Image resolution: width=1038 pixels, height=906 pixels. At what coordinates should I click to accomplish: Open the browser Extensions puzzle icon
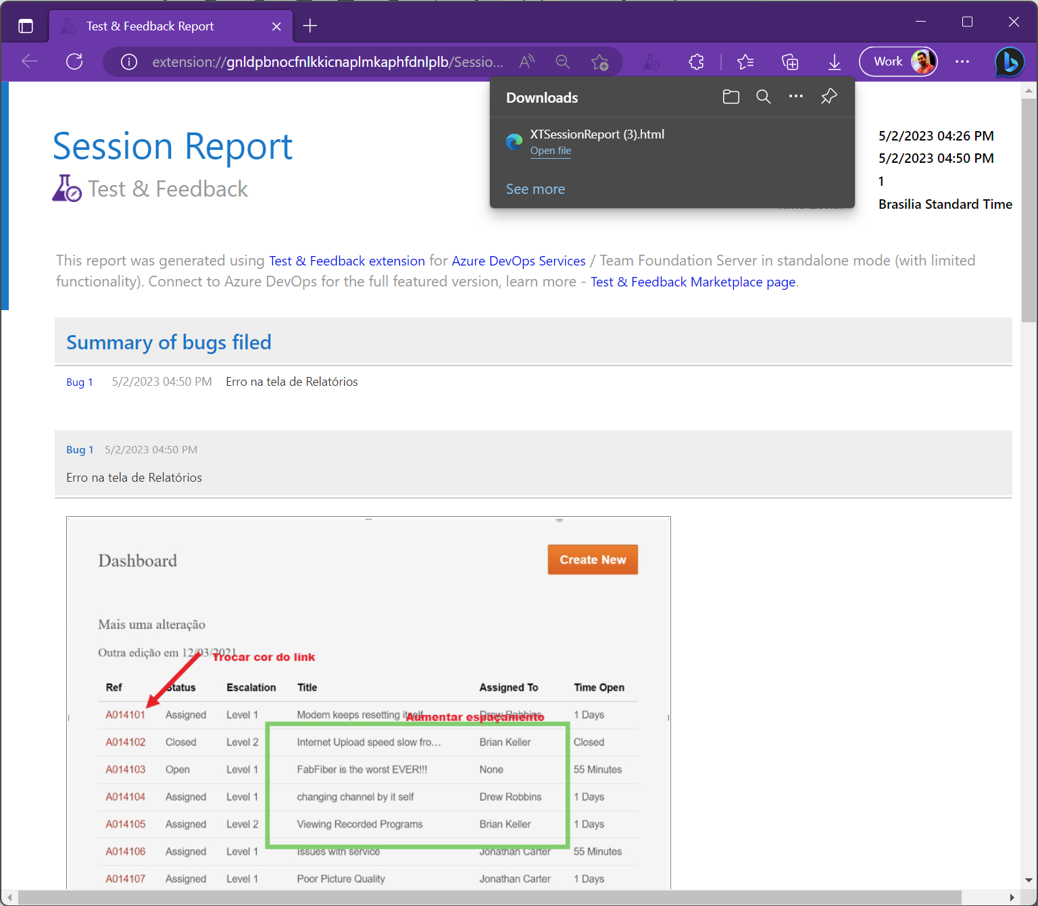[696, 62]
